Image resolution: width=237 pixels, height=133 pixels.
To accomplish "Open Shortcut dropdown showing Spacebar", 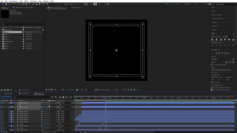I will tap(221, 59).
